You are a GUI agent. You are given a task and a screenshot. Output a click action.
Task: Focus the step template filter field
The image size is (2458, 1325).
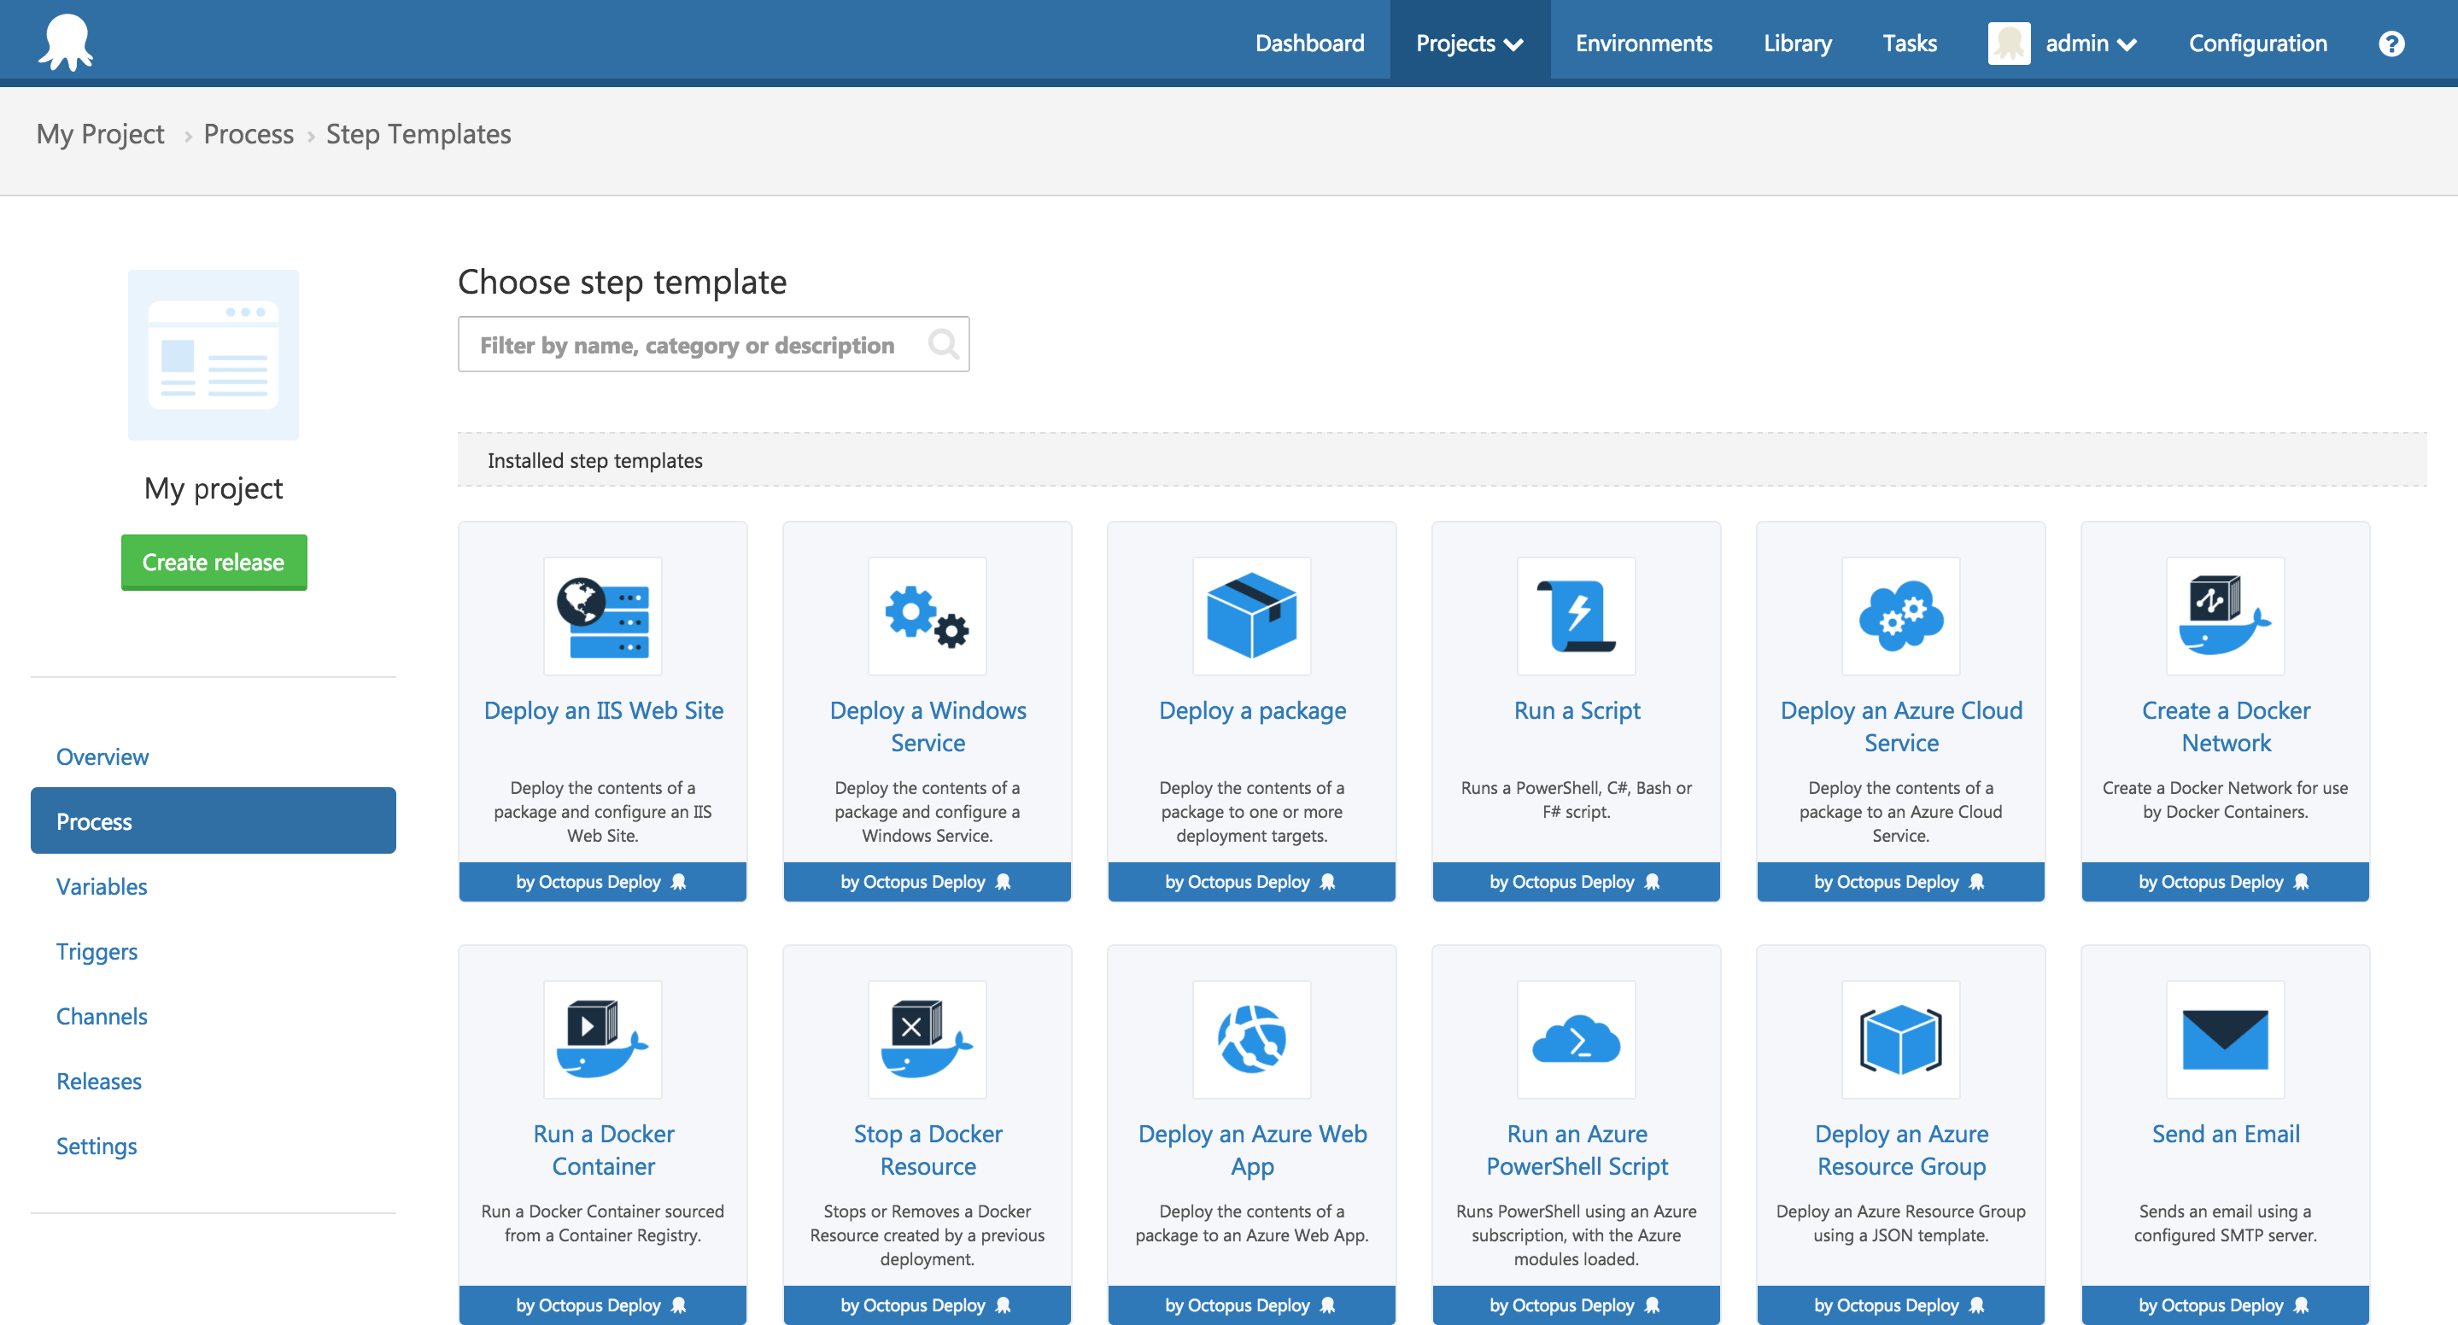pyautogui.click(x=687, y=344)
